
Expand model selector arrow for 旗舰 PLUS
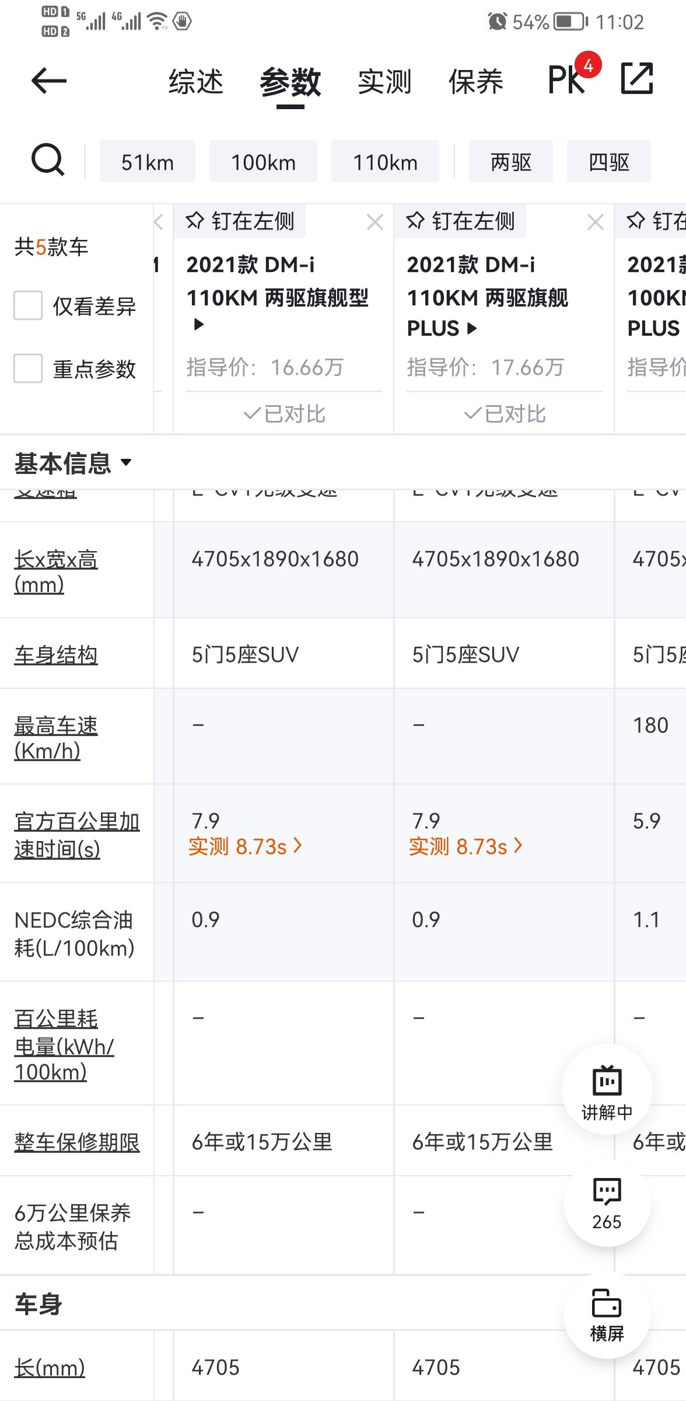pos(472,329)
